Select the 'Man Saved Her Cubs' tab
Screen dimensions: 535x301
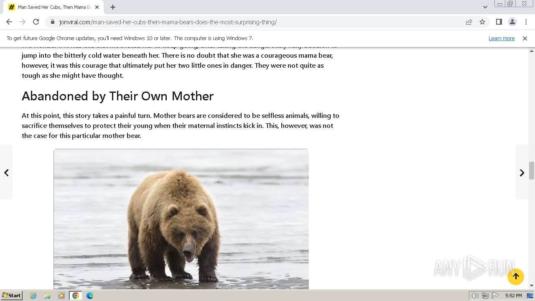click(x=54, y=7)
